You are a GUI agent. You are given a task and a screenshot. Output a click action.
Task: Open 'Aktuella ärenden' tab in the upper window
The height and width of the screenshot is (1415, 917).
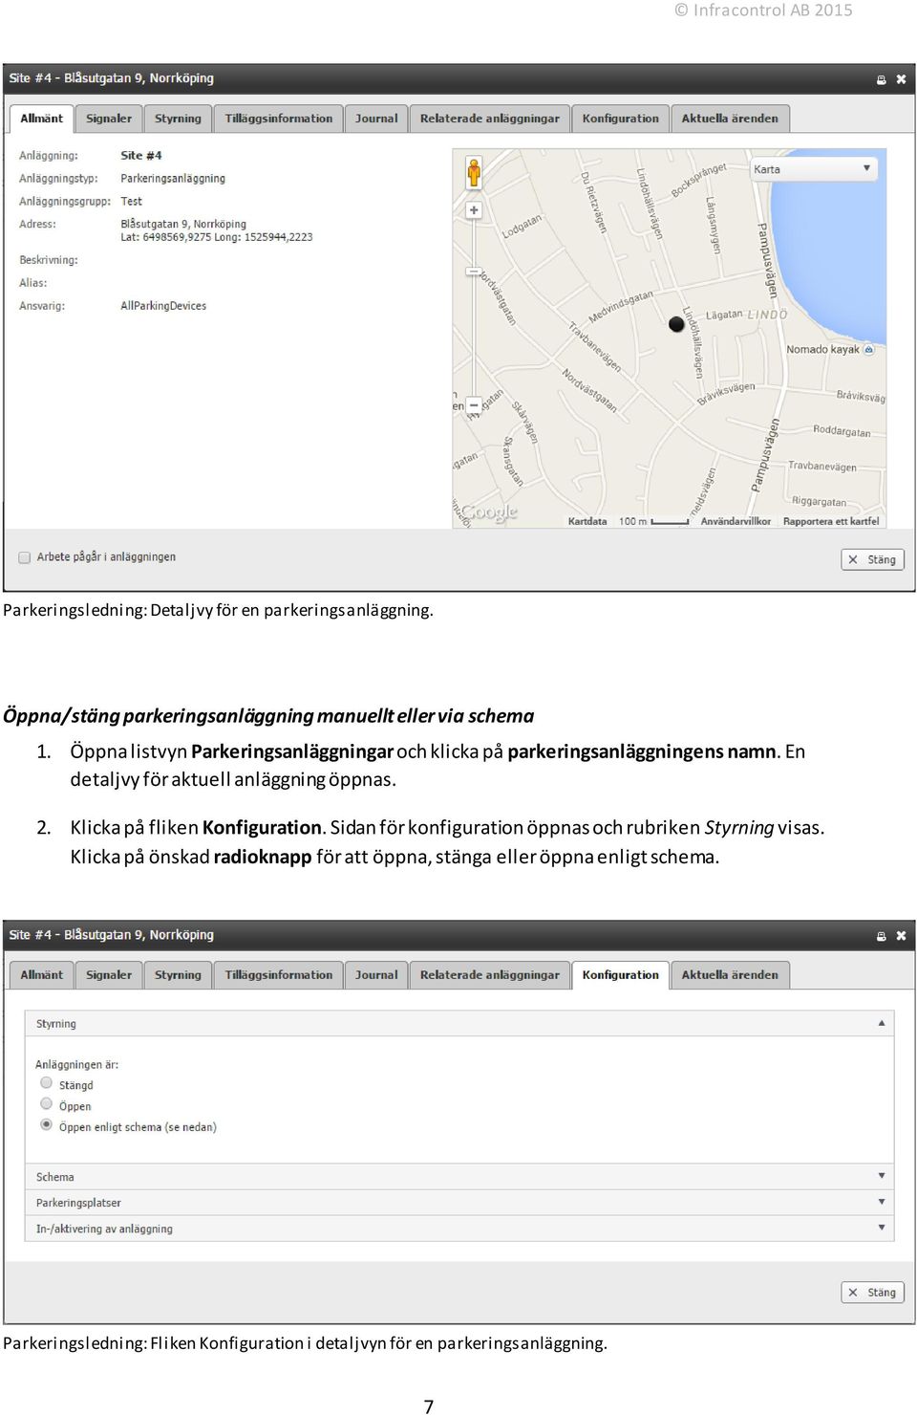click(730, 119)
